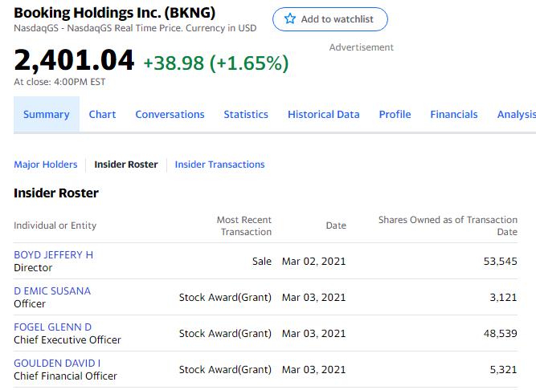The height and width of the screenshot is (390, 536).
Task: Open GOULDEN DAVID I insider link
Action: tap(57, 364)
